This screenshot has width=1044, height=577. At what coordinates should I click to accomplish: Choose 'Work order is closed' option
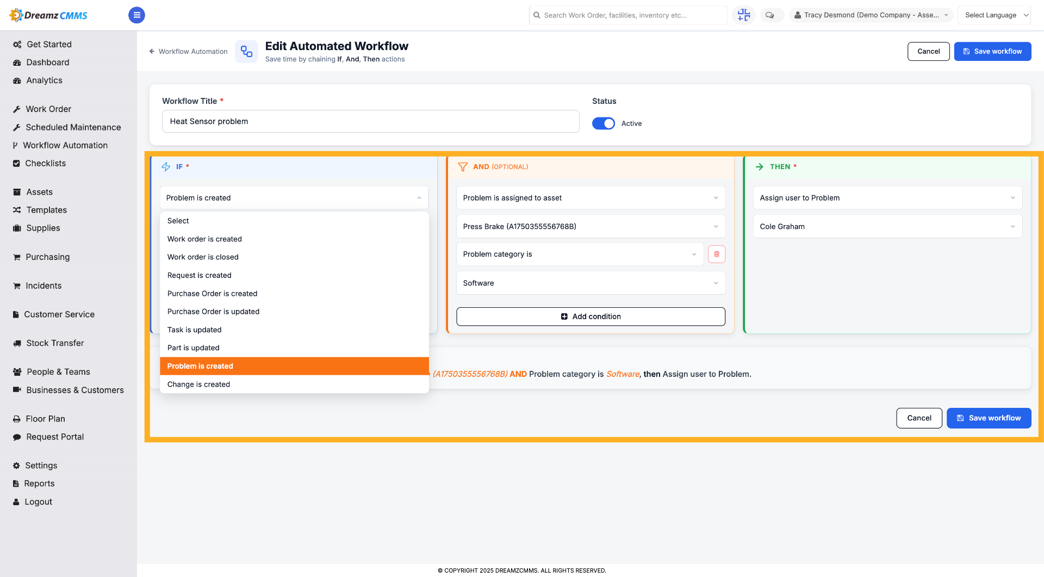pyautogui.click(x=294, y=257)
